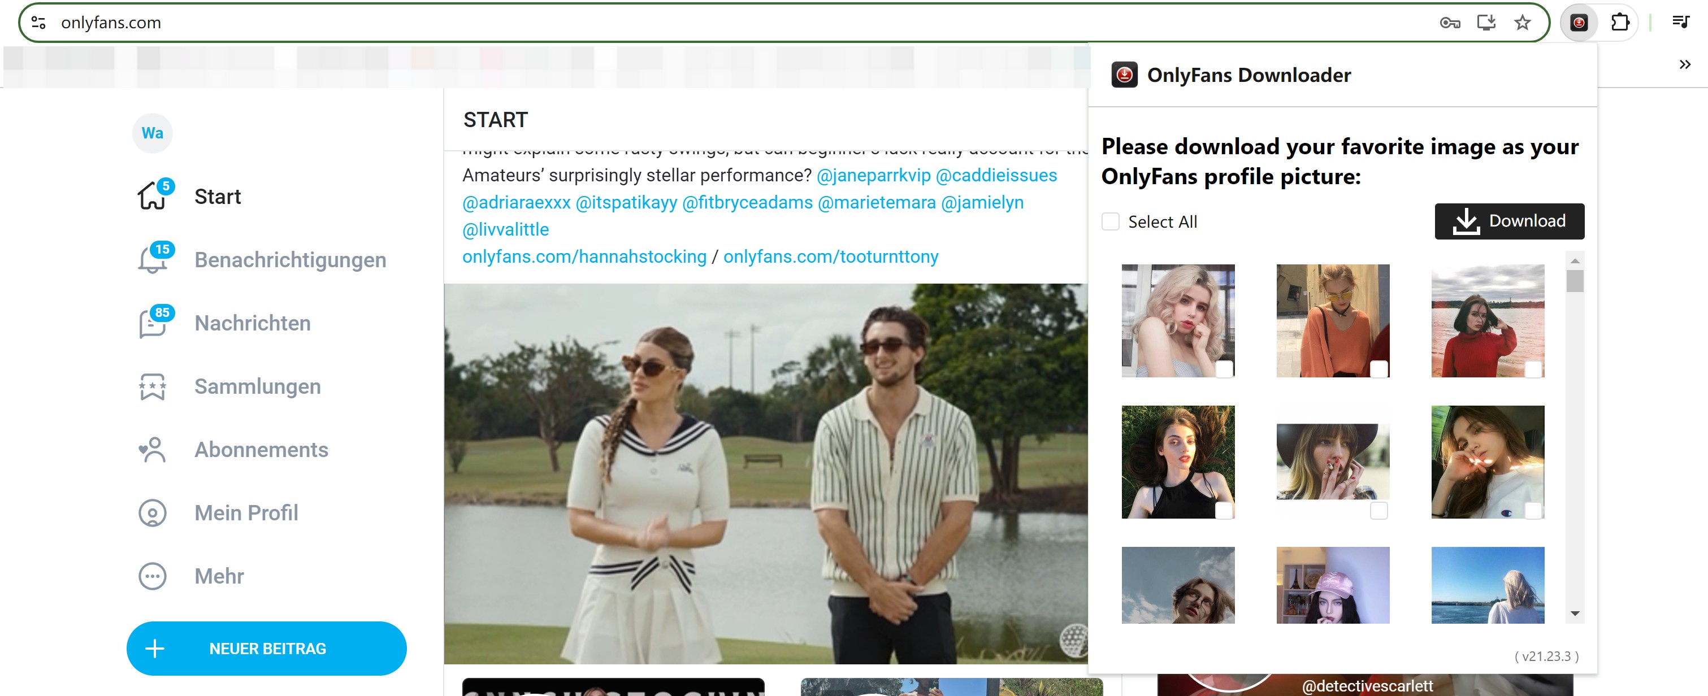Screen dimensions: 1708x696
Task: Select the Mein Profil menu label
Action: (x=246, y=513)
